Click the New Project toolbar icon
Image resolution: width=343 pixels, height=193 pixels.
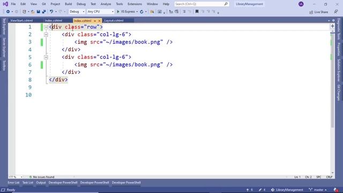[24, 12]
